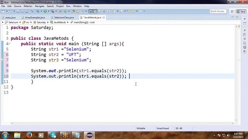Toggle Show Whitespace Characters button

[108, 11]
